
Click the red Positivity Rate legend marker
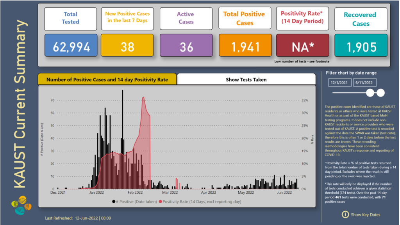[160, 202]
